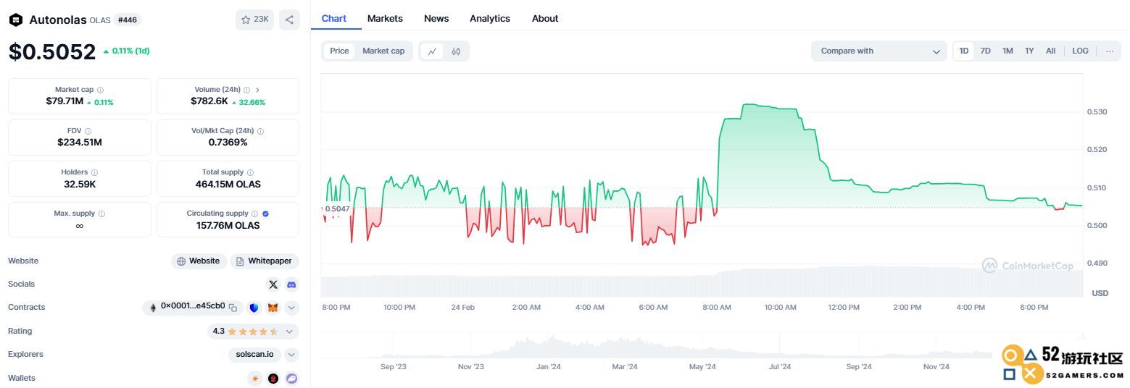Viewport: 1130px width, 388px height.
Task: Click the 0.11% (1d) price change
Action: (x=126, y=51)
